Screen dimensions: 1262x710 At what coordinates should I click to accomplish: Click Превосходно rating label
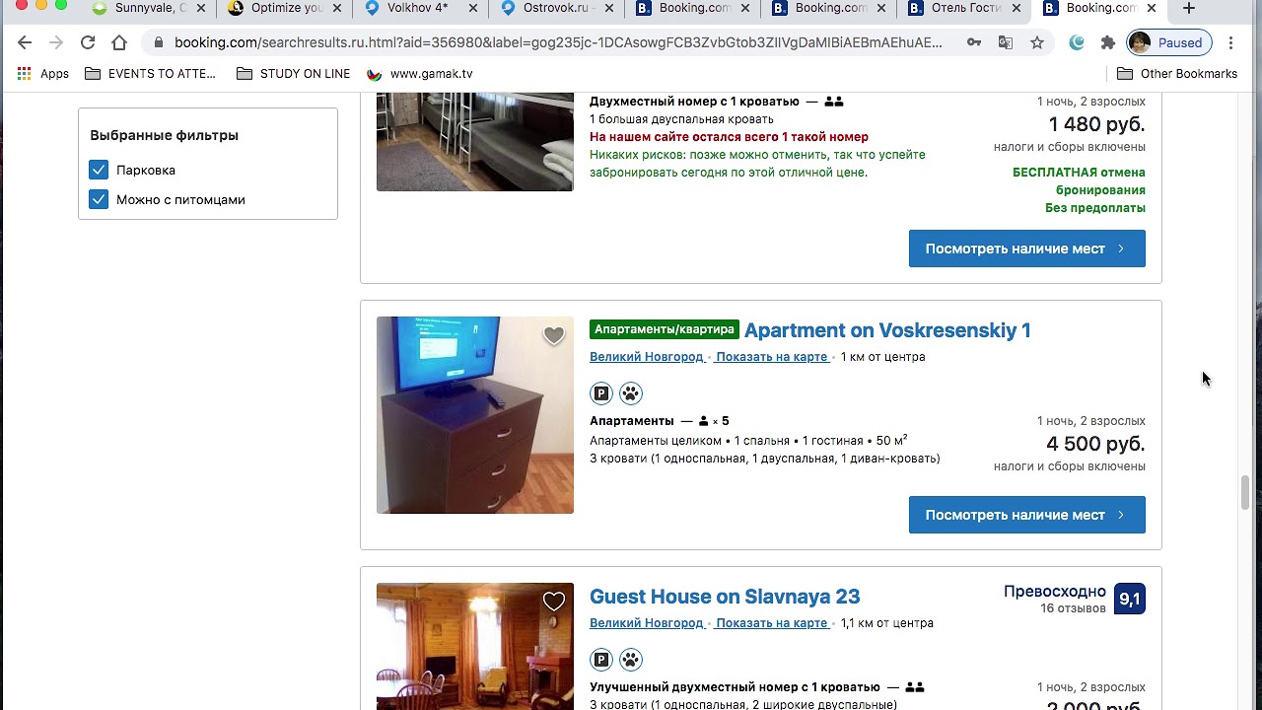coord(1055,592)
